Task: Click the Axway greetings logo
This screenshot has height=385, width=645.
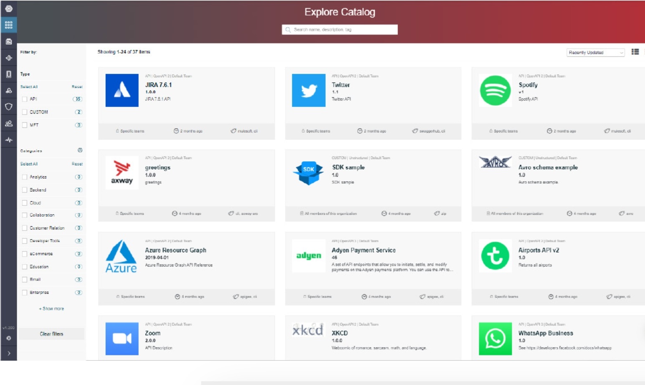Action: pos(122,172)
